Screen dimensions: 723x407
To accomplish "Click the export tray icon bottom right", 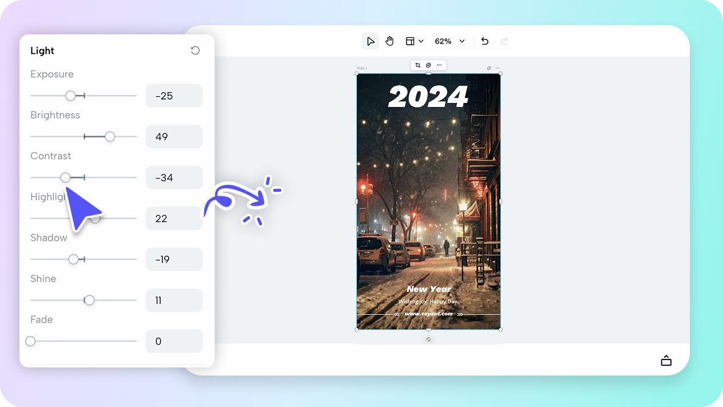I will click(666, 360).
